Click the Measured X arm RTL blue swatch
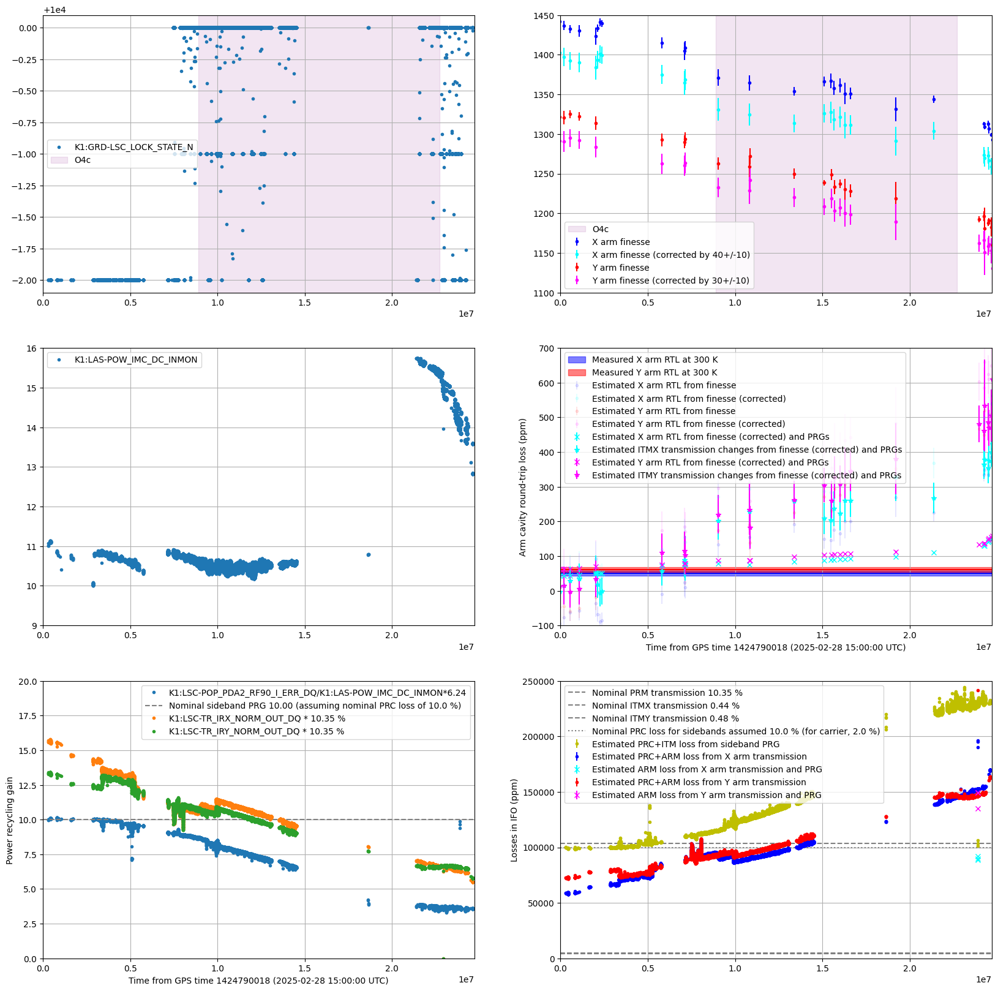Viewport: 998px width, 991px height. point(577,360)
